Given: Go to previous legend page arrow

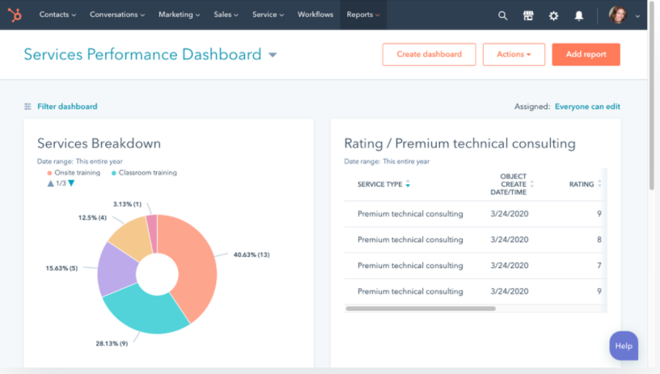Looking at the screenshot, I should tap(51, 183).
